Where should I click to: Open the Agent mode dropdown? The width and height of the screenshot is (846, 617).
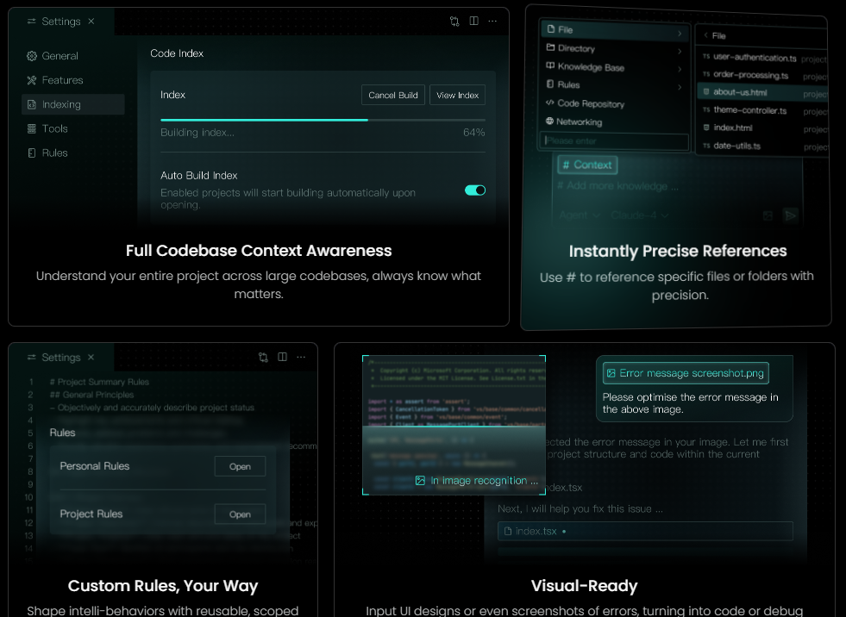click(579, 215)
